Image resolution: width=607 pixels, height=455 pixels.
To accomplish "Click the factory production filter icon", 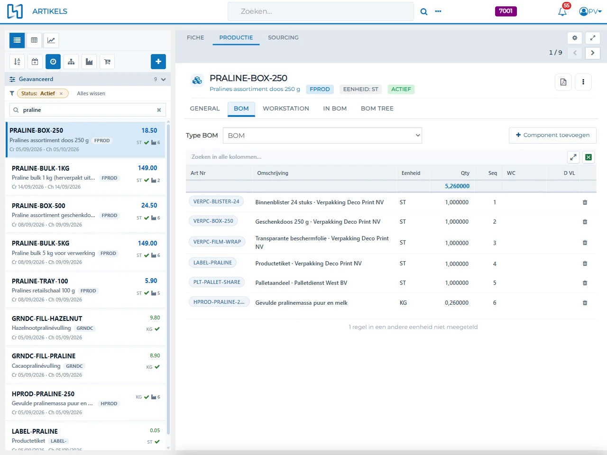I will tap(89, 62).
